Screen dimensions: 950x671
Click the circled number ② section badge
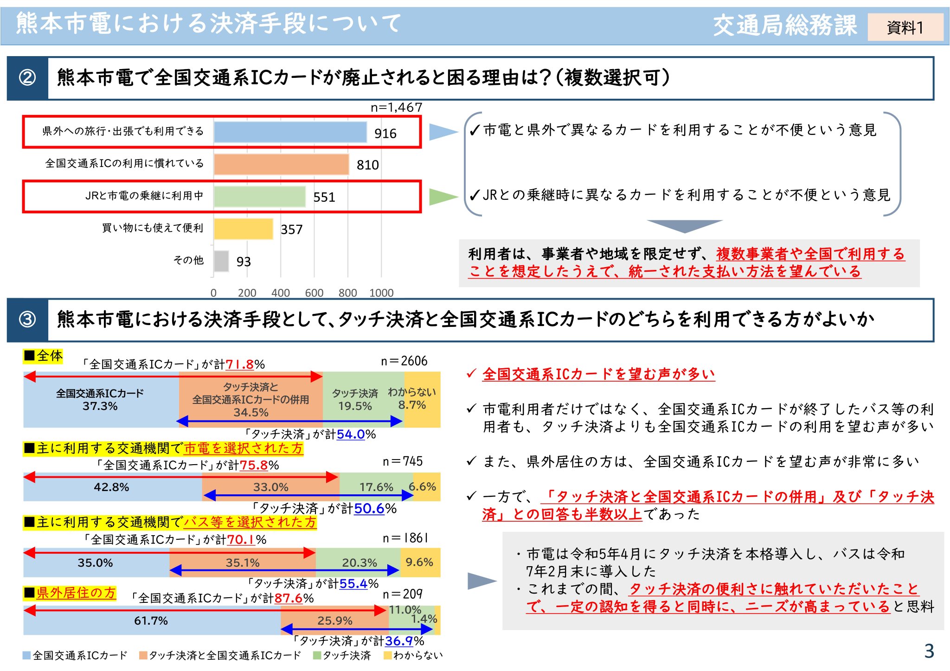point(27,78)
